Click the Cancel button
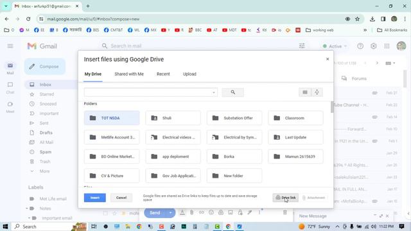Screen dimensions: 411x231 121,198
